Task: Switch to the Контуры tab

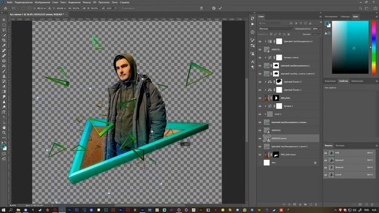Action: coord(340,146)
